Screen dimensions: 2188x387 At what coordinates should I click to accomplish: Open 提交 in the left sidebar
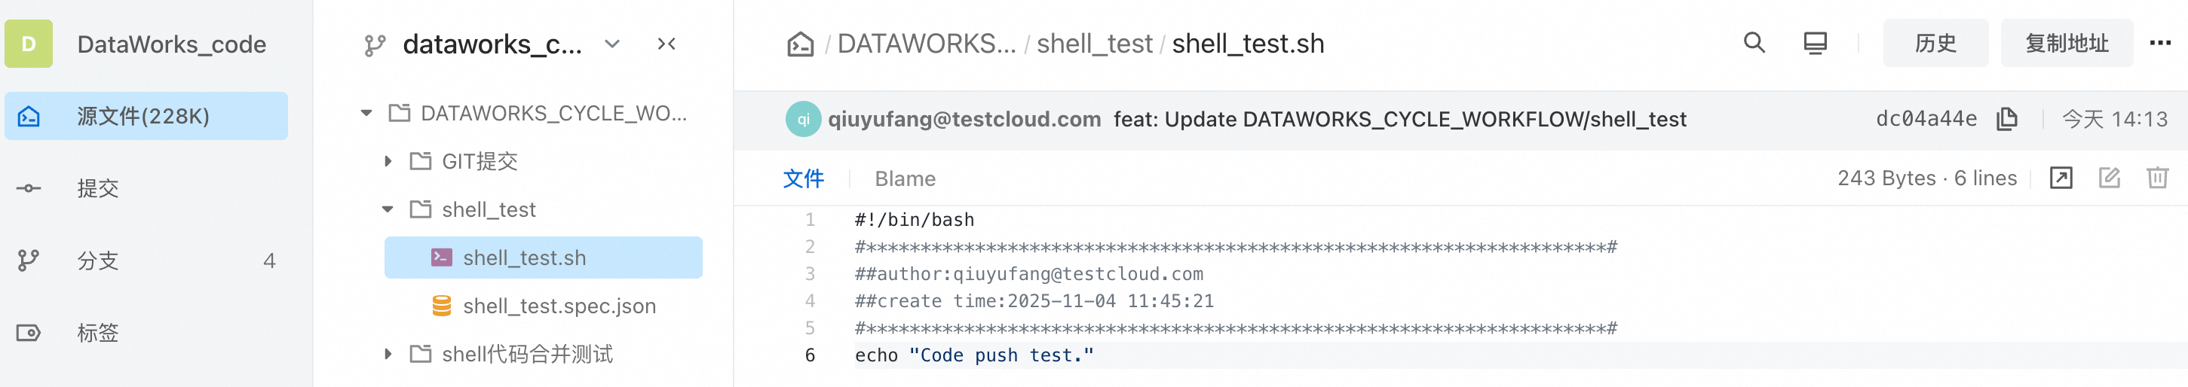tap(98, 188)
